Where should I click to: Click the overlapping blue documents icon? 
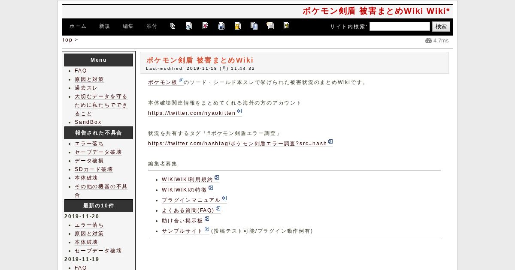tap(254, 26)
